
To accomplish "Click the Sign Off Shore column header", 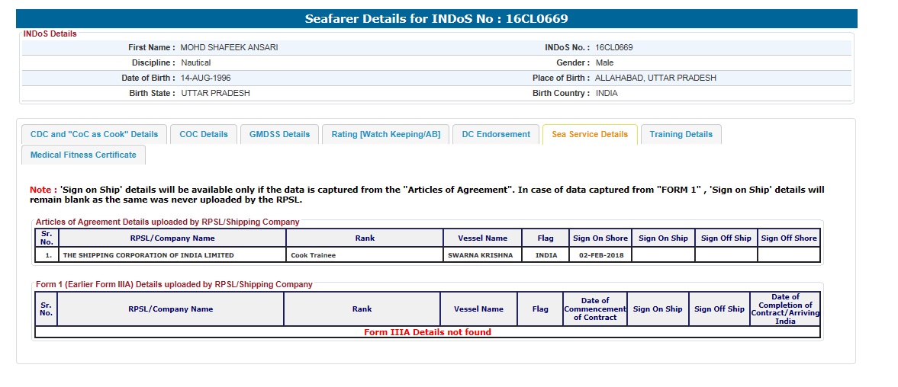I will [788, 238].
